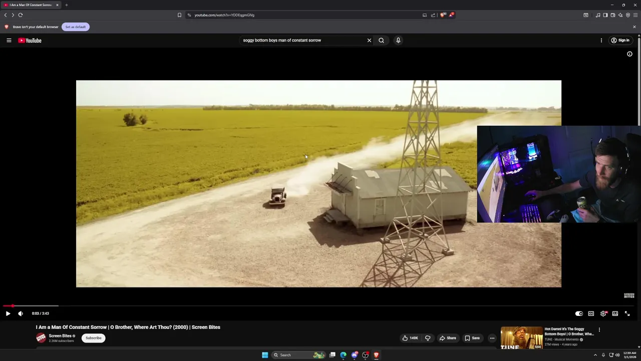Start voice search with microphone
The height and width of the screenshot is (361, 641).
point(398,40)
